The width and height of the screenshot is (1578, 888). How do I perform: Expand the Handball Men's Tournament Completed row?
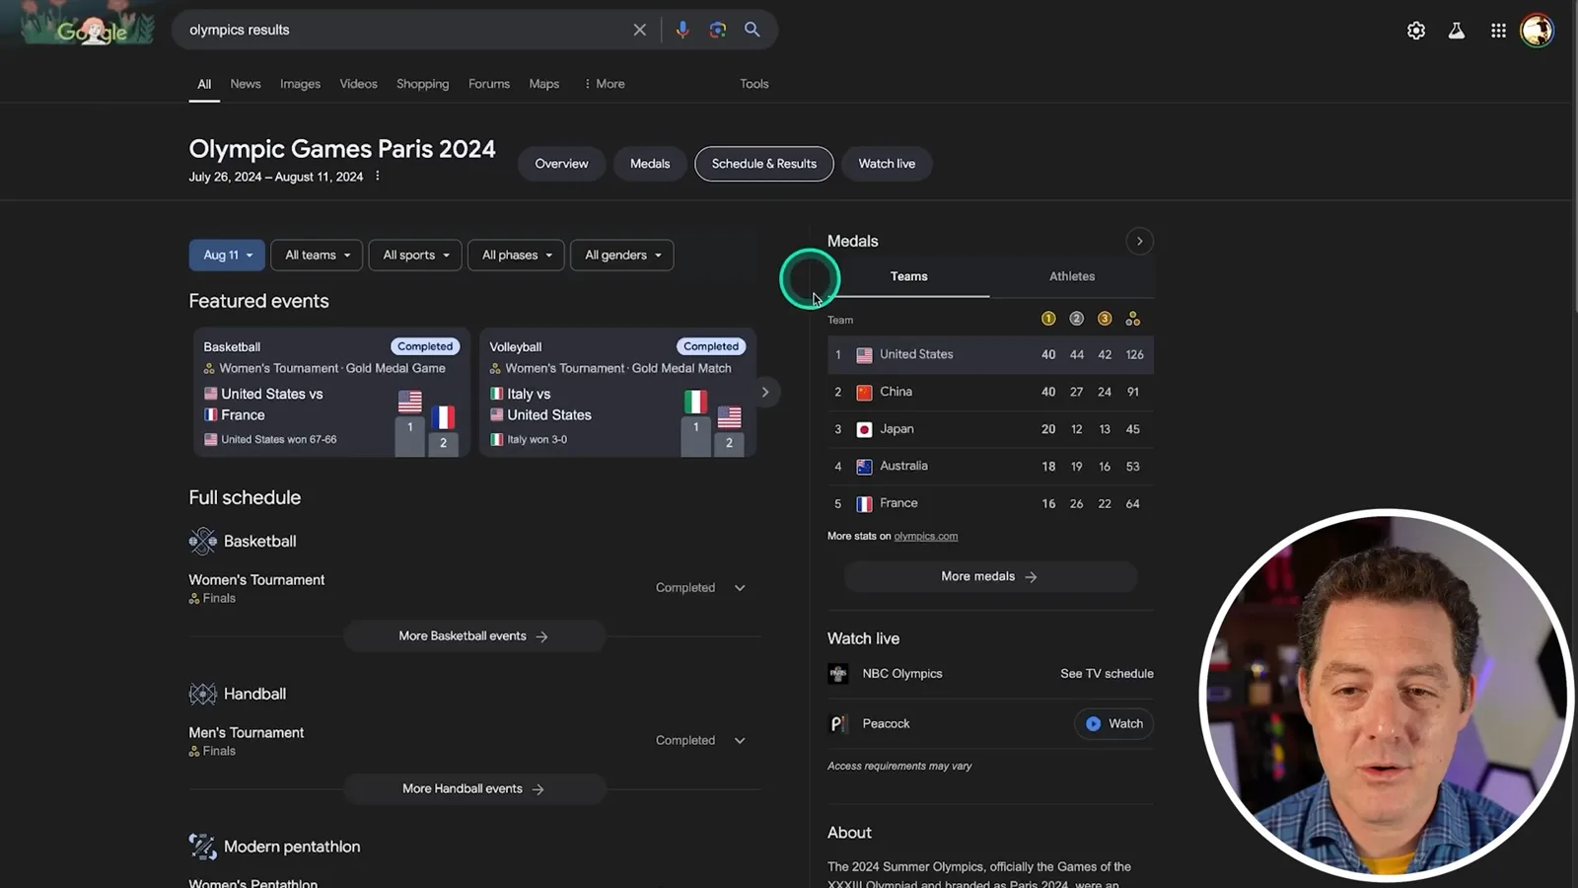coord(740,741)
